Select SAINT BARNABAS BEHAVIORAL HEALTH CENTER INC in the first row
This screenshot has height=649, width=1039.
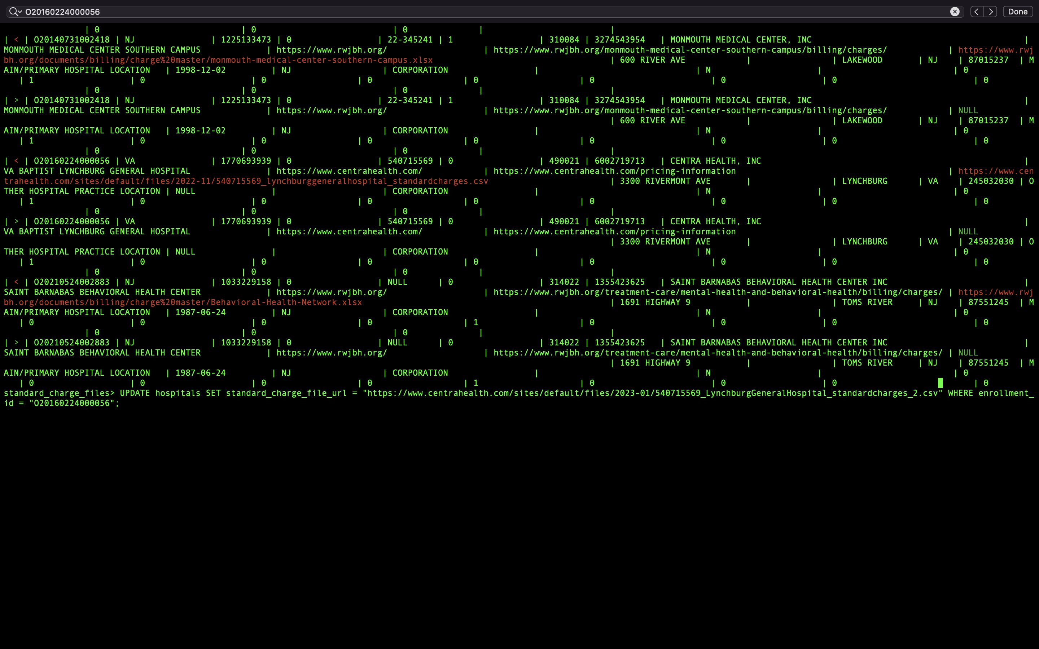[779, 282]
